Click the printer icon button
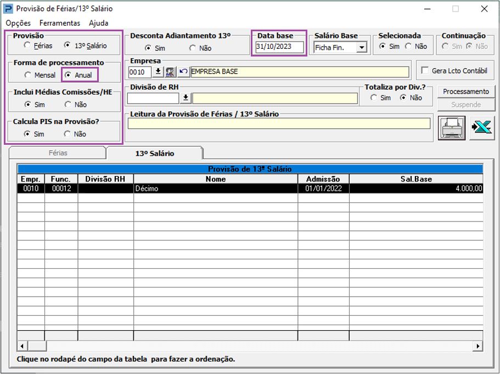The height and width of the screenshot is (374, 500). [x=451, y=128]
